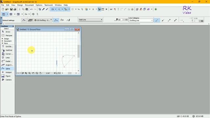Viewport: 210px width, 118px height.
Task: Open the Edit menu
Action: coord(8,5)
